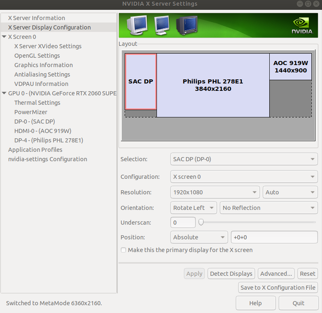
Task: Open Thermal Settings page
Action: coord(37,103)
